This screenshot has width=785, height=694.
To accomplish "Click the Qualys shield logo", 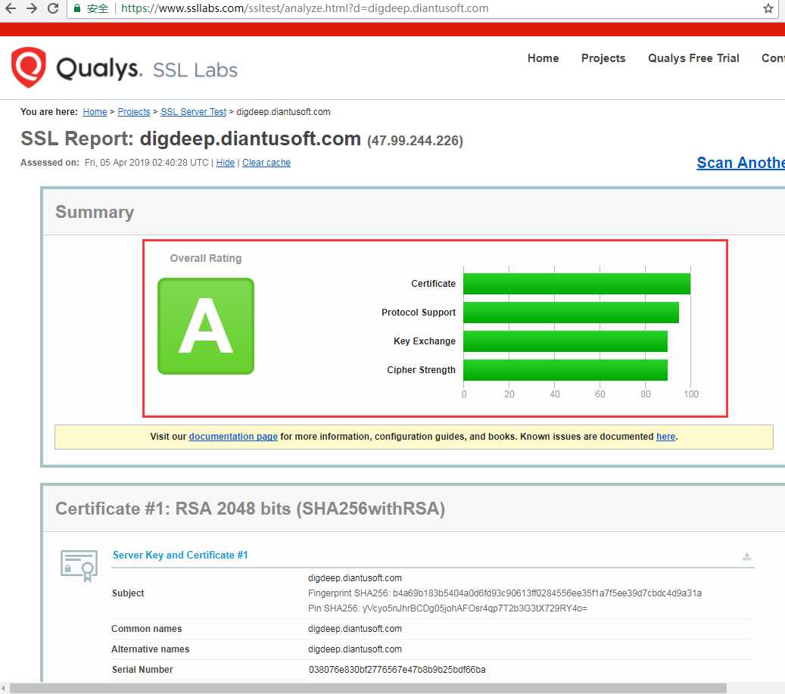I will [x=29, y=67].
